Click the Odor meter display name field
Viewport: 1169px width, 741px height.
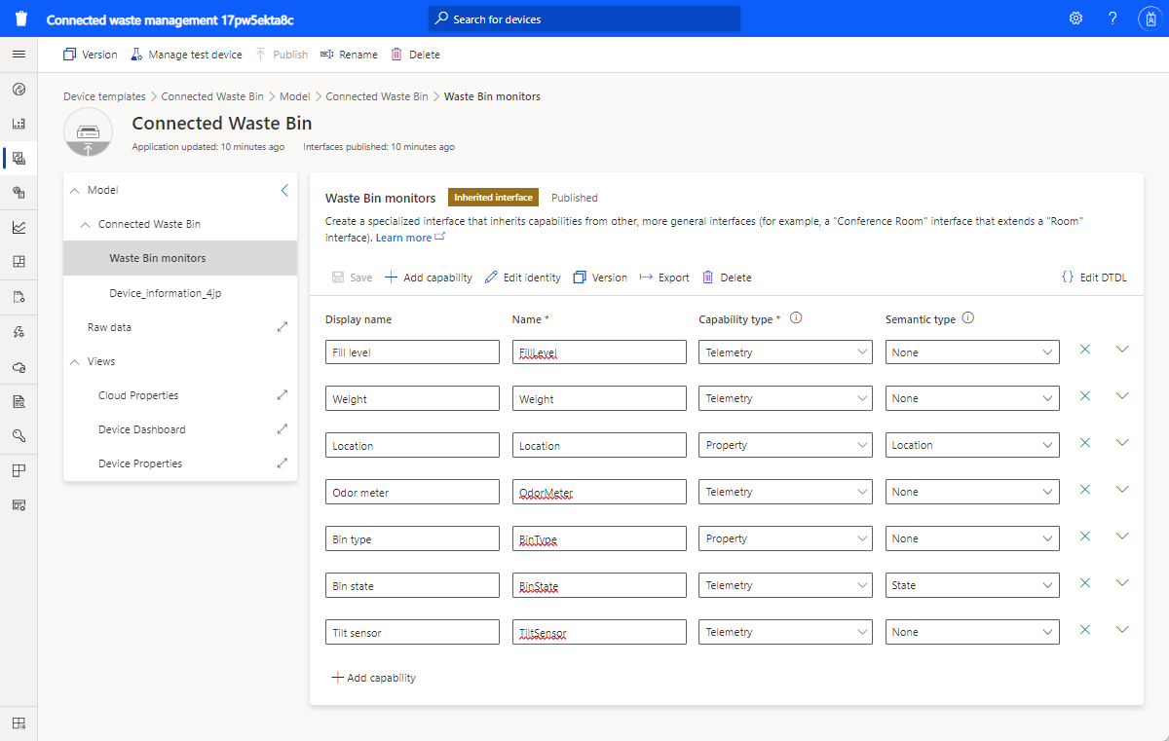412,492
